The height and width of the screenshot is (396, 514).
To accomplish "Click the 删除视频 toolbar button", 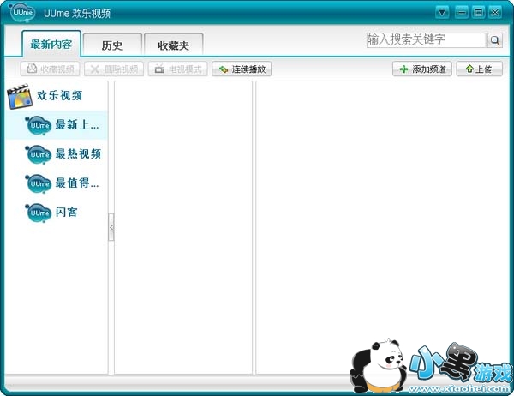I will pyautogui.click(x=114, y=69).
